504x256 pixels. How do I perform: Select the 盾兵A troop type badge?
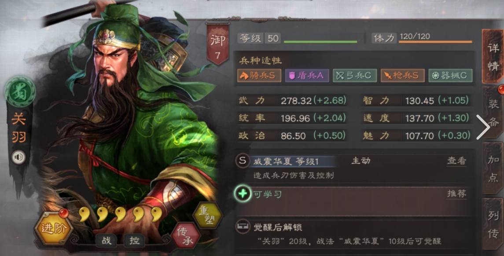[307, 76]
